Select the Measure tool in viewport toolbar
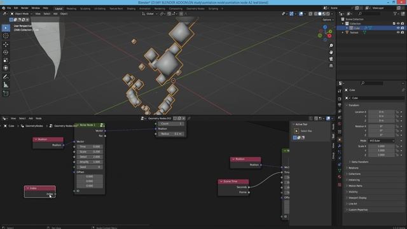 click(x=6, y=85)
